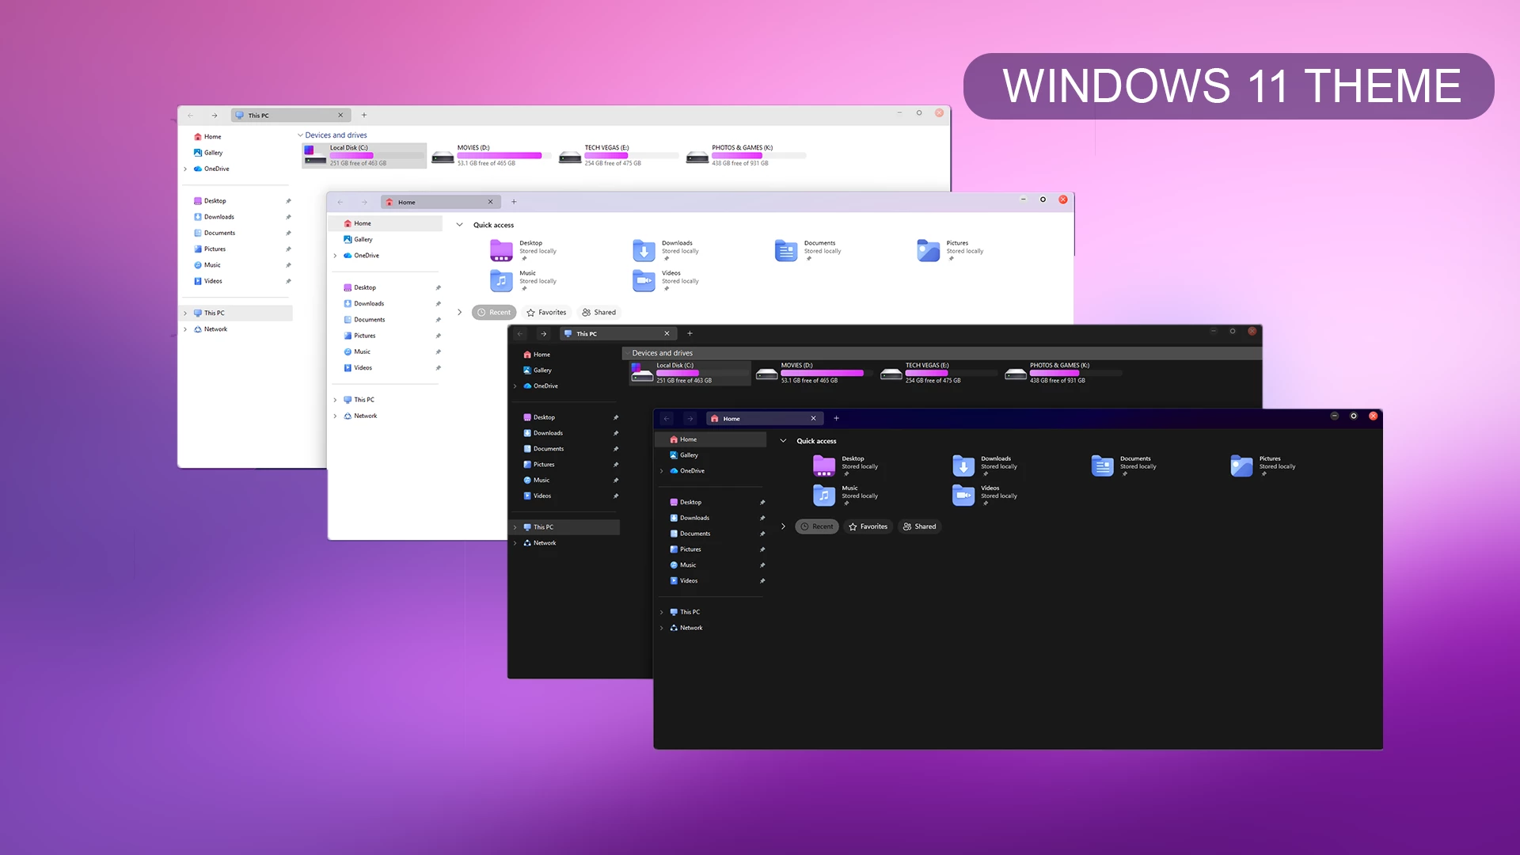1520x855 pixels.
Task: Switch to This PC tab in dark back window
Action: (617, 334)
